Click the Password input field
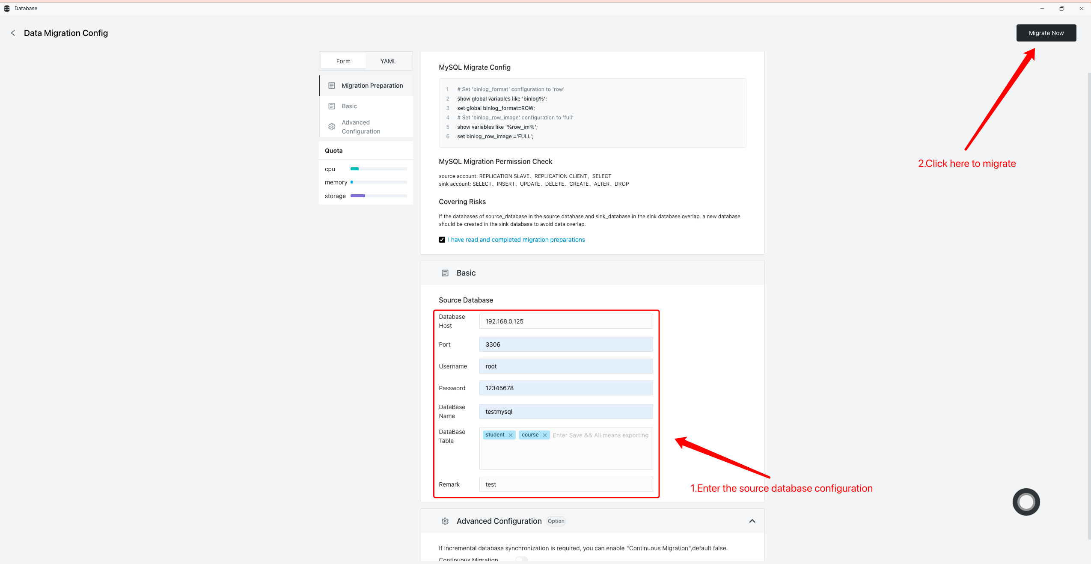Viewport: 1091px width, 564px height. tap(566, 388)
